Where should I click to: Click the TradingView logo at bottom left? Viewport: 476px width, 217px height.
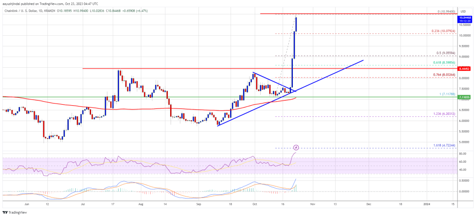15,212
